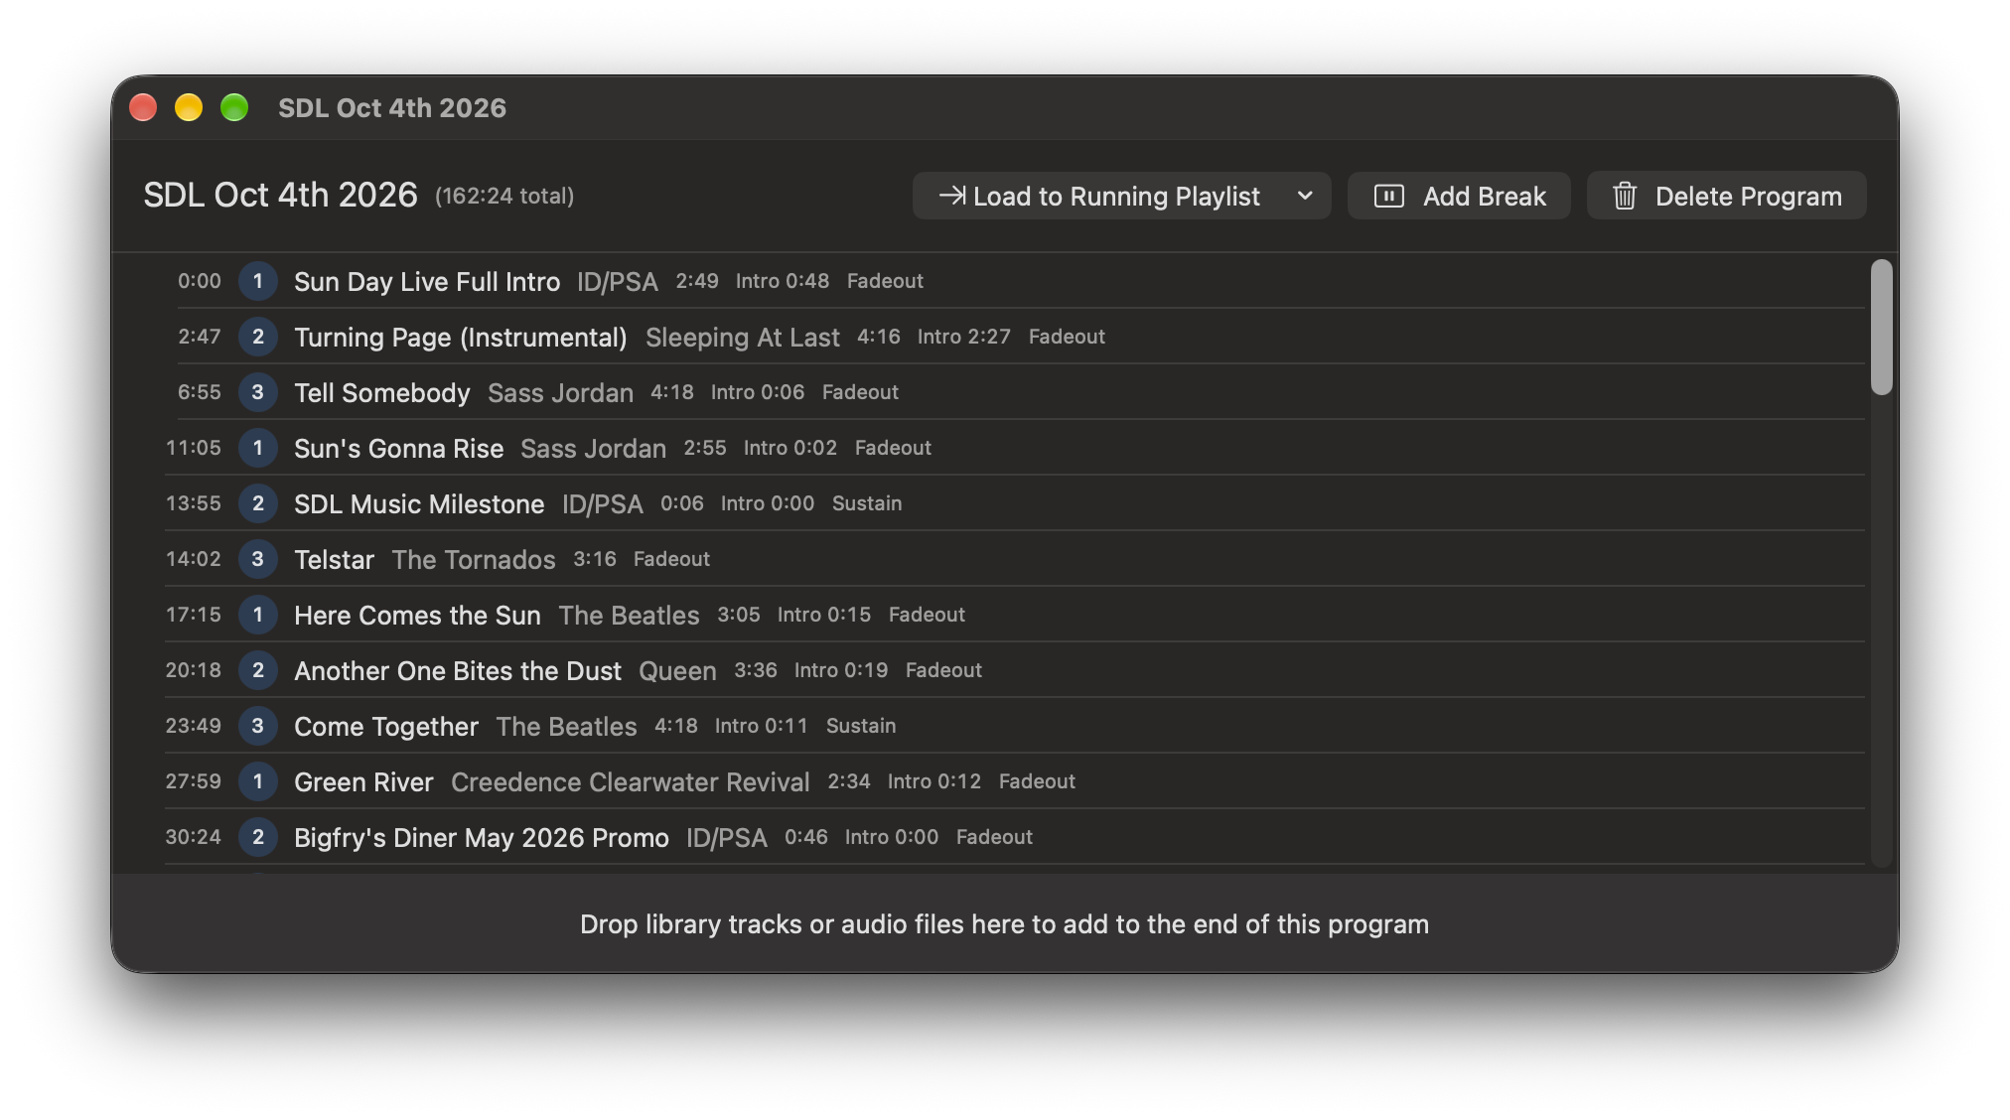The image size is (2010, 1120).
Task: Click deck badge 2 for Another One Bites the Dust
Action: click(258, 670)
